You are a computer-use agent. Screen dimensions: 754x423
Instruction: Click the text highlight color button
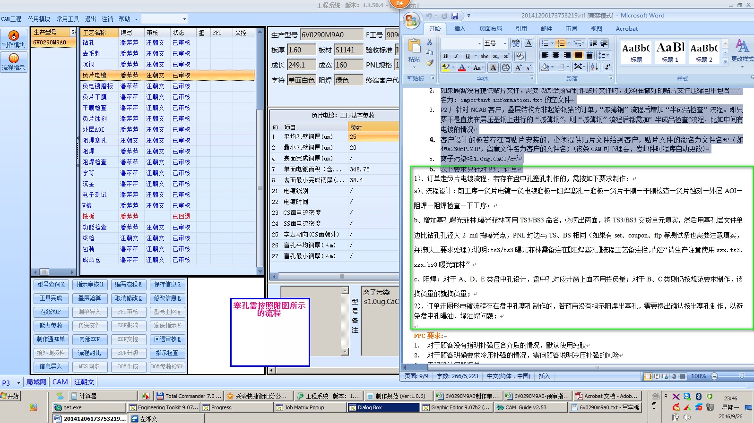445,68
